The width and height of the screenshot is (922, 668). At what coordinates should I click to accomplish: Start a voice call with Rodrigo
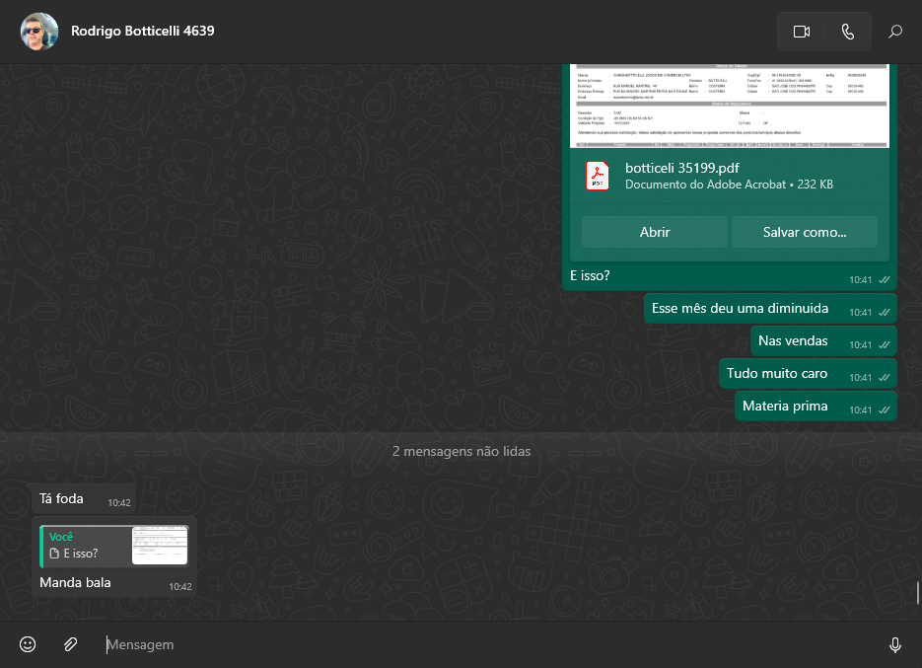[x=848, y=32]
